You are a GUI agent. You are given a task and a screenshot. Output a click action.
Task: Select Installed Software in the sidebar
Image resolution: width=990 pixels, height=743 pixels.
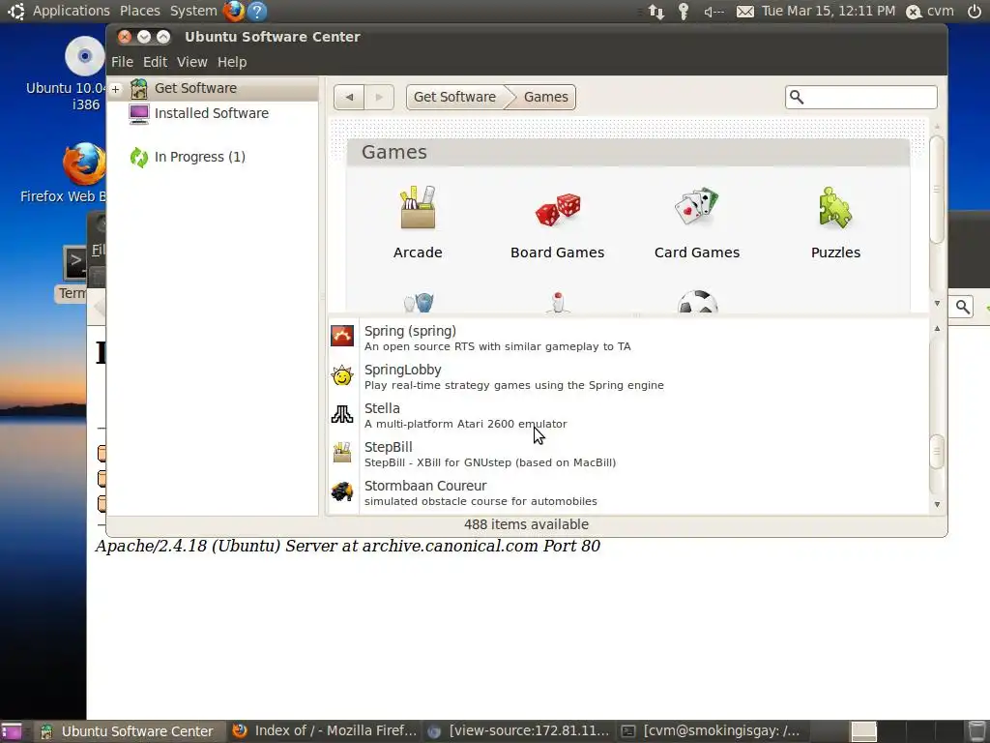pos(212,114)
